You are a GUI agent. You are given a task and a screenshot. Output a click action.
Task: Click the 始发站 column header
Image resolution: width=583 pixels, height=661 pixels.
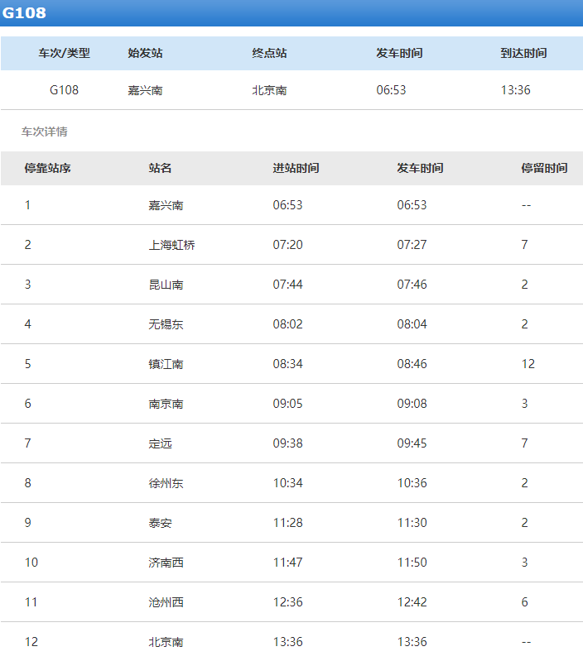pos(145,53)
